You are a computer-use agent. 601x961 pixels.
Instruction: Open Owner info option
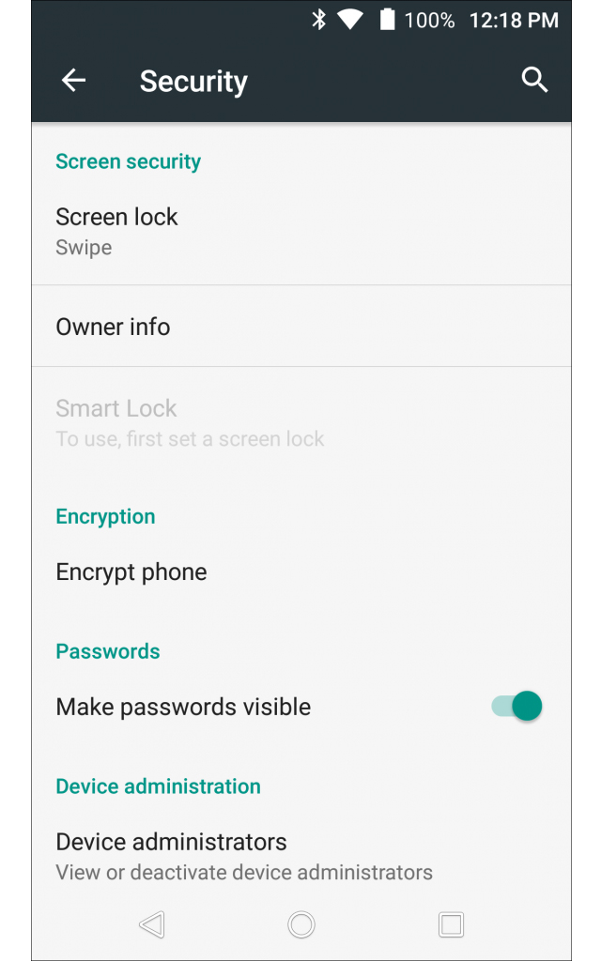pyautogui.click(x=113, y=327)
